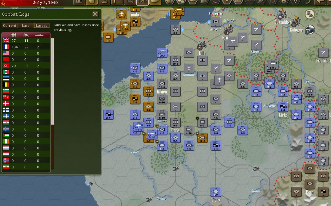
Task: Select the French 5-2 unit below Paris
Action: pos(162,145)
